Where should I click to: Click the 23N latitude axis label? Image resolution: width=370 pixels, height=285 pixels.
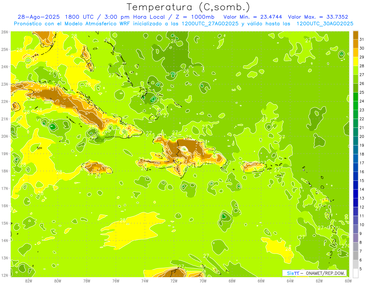point(5,84)
